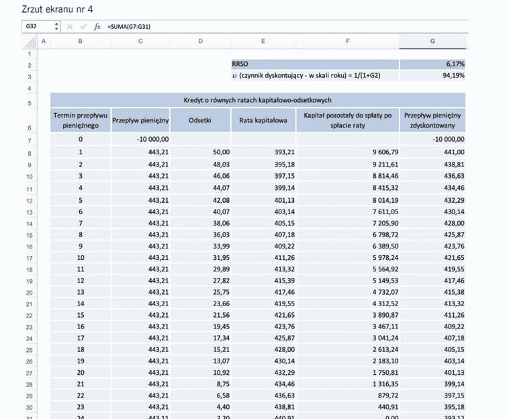Open the insert function fx button
Viewport: 507px width, 419px height.
(97, 26)
